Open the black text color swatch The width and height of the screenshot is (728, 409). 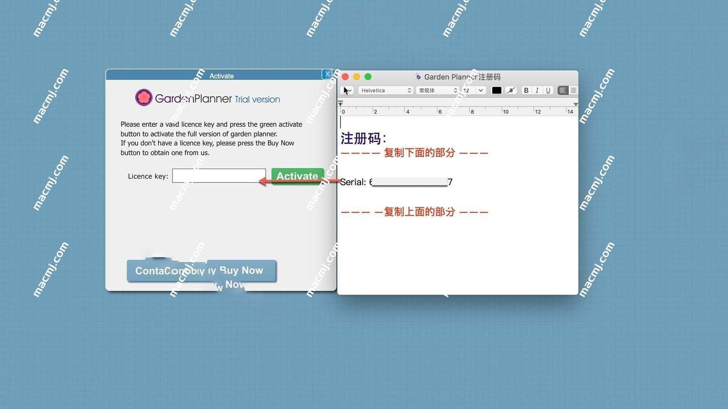497,91
